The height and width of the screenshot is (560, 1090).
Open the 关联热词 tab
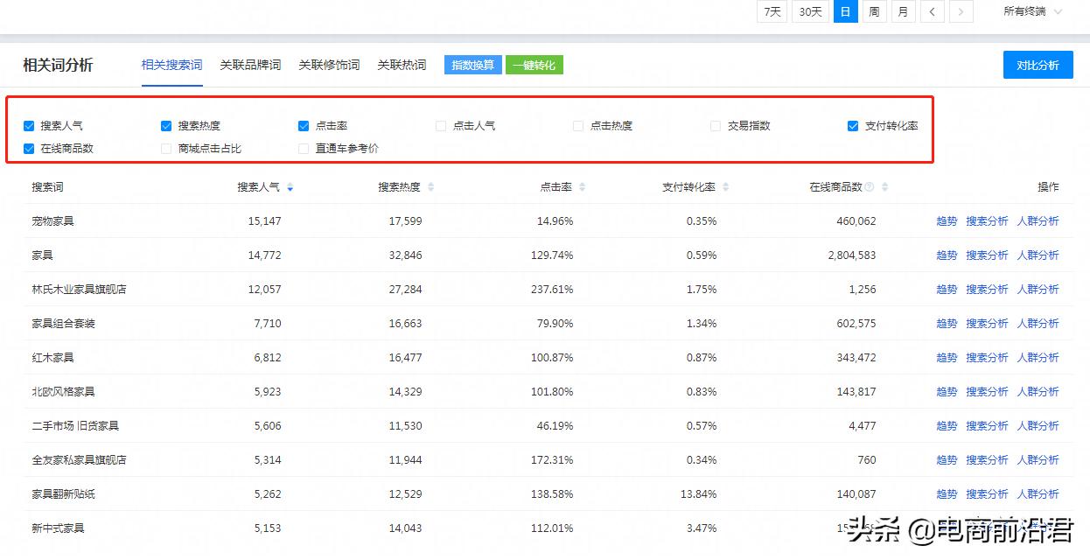(402, 65)
